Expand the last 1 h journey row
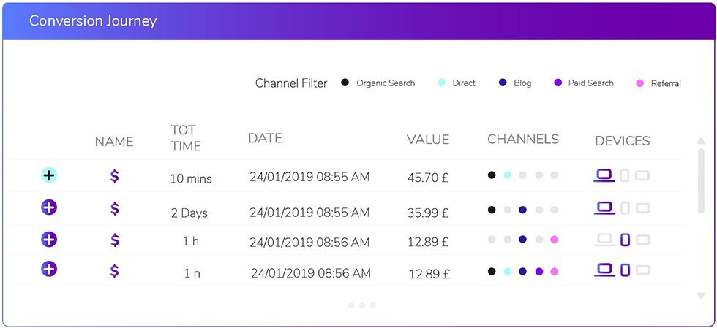Screen dimensions: 717x328 coord(49,269)
